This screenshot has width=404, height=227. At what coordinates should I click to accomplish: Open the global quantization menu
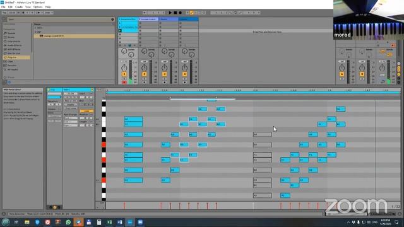48,13
